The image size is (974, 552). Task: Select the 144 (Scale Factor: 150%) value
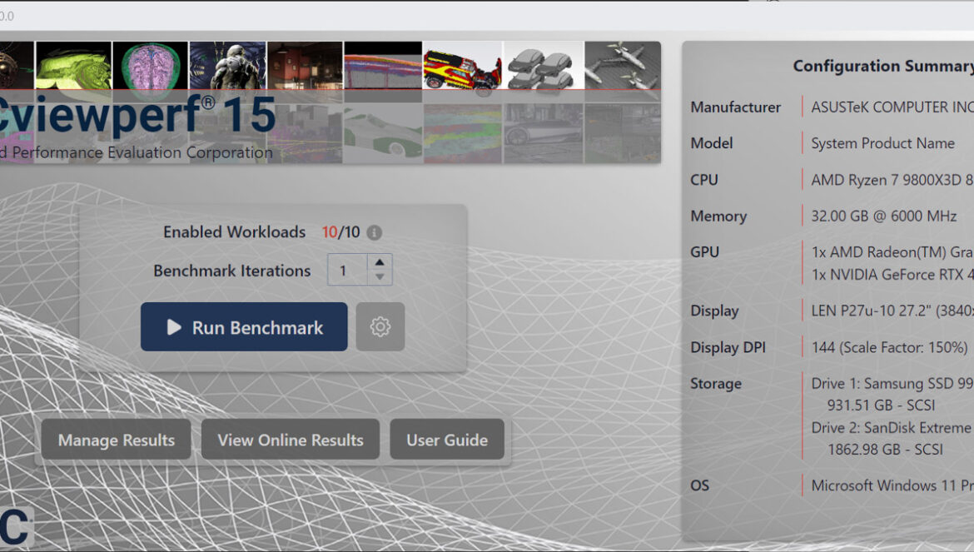[x=890, y=347]
